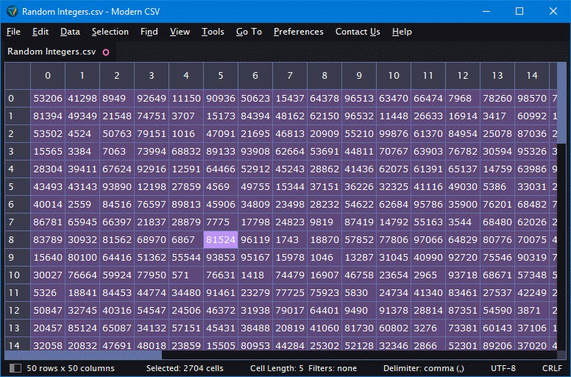Click cell containing 53206
This screenshot has height=377, width=571.
pos(48,99)
